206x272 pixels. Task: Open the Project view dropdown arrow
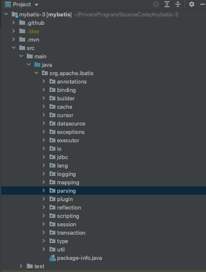click(37, 5)
